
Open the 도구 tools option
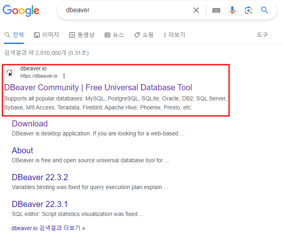coord(262,35)
